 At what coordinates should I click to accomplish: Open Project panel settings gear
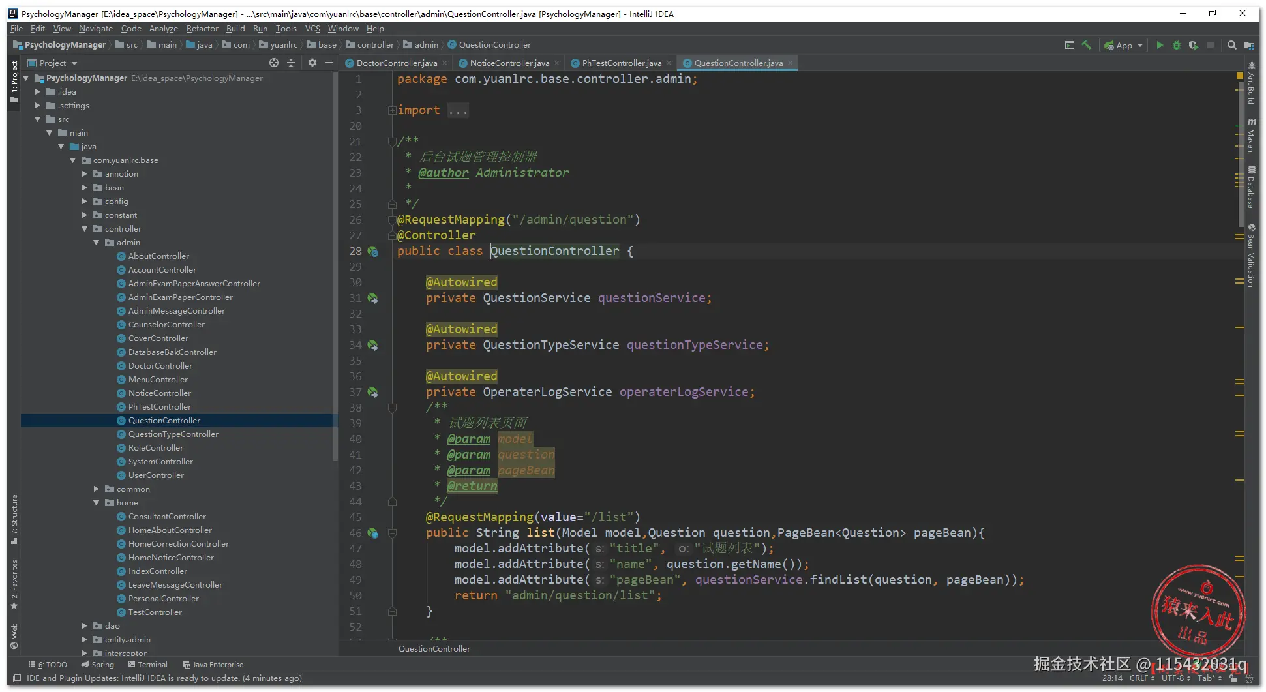point(312,63)
